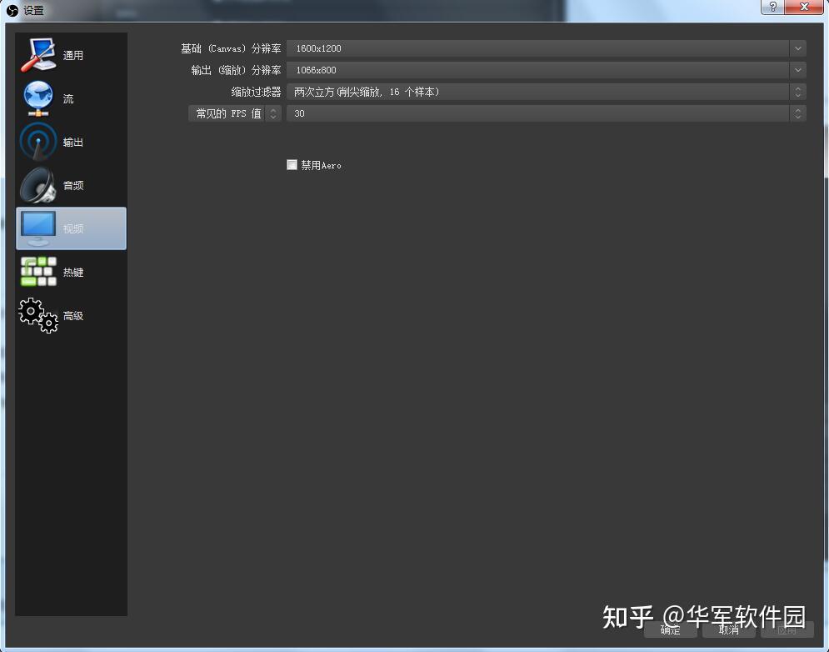
Task: Select the 输出 (Output) antenna icon
Action: click(38, 142)
